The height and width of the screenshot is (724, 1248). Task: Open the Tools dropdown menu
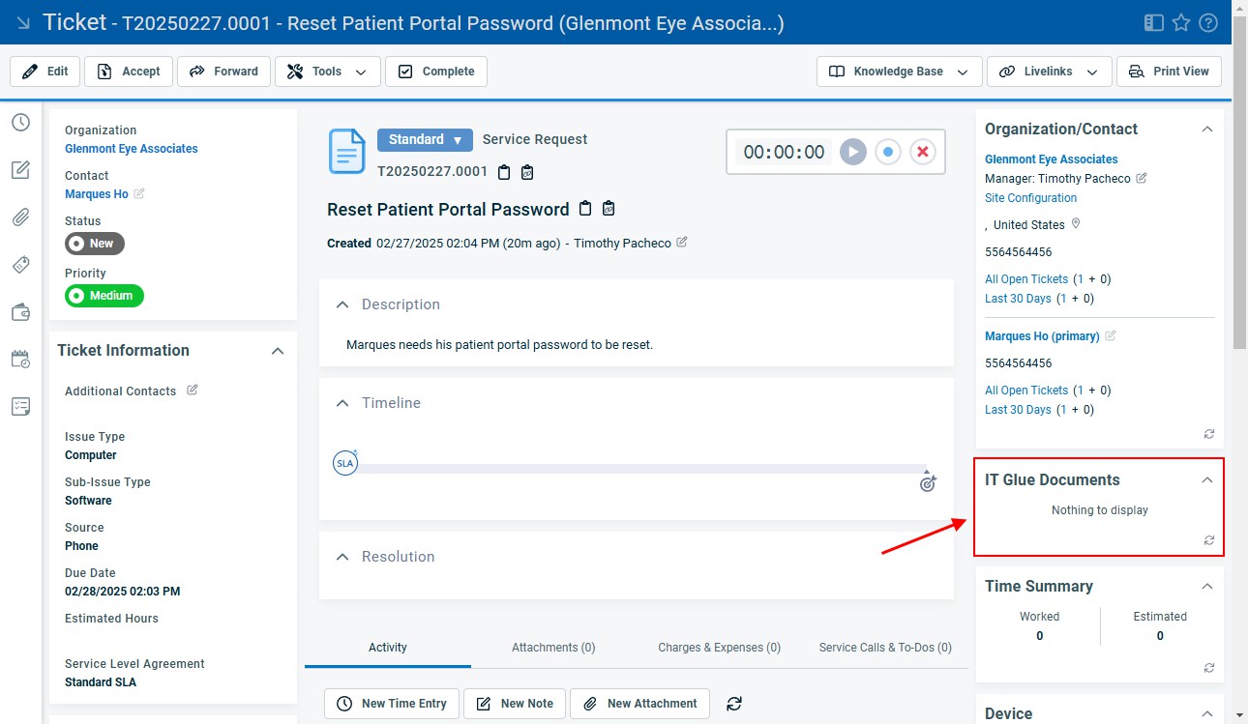click(327, 72)
